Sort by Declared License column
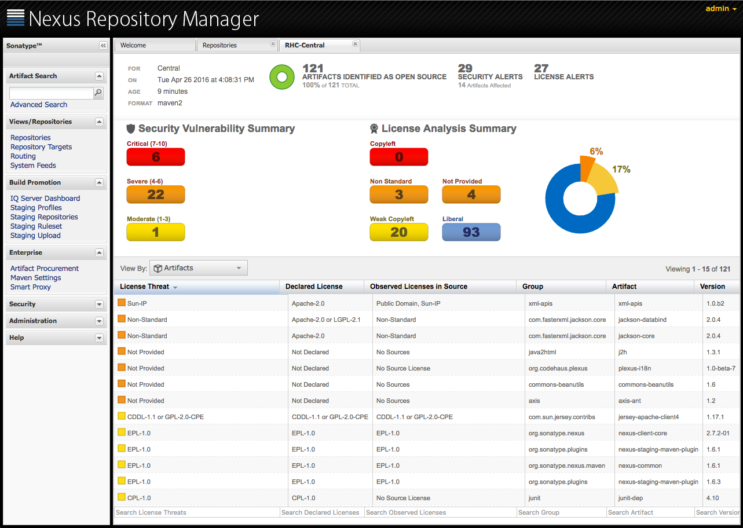Image resolution: width=743 pixels, height=528 pixels. coord(321,287)
